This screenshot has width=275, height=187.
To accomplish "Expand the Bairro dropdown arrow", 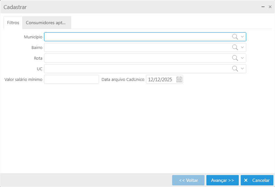I will click(242, 47).
